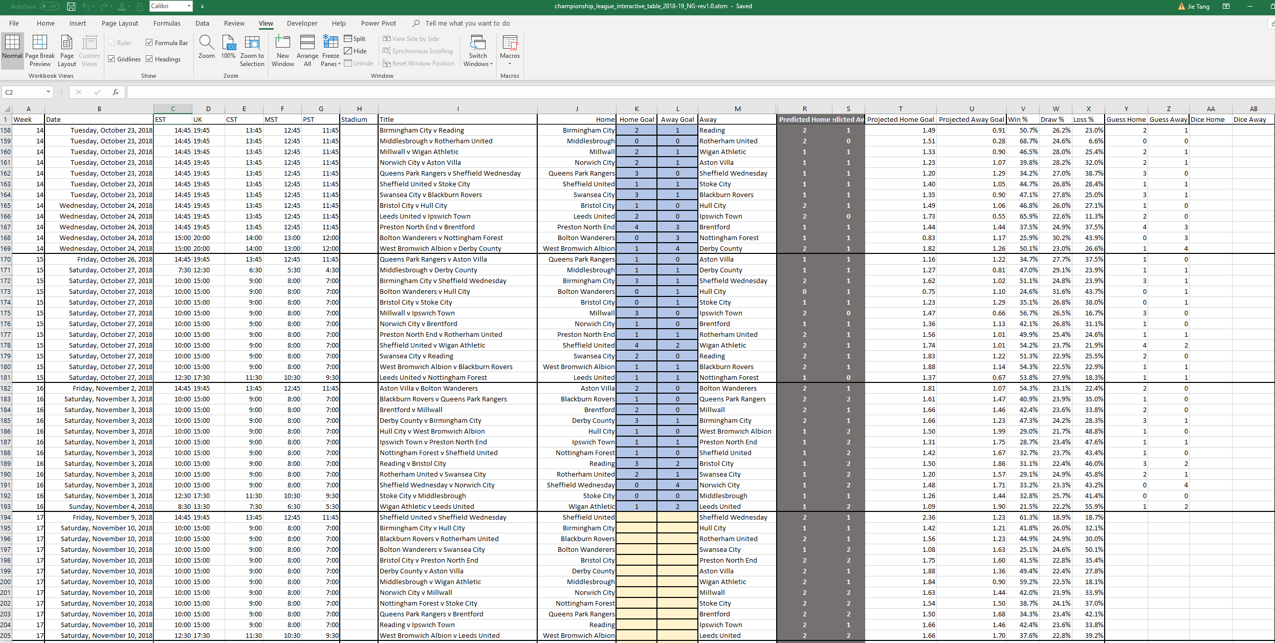Open the View ribbon tab
This screenshot has width=1275, height=643.
(265, 23)
